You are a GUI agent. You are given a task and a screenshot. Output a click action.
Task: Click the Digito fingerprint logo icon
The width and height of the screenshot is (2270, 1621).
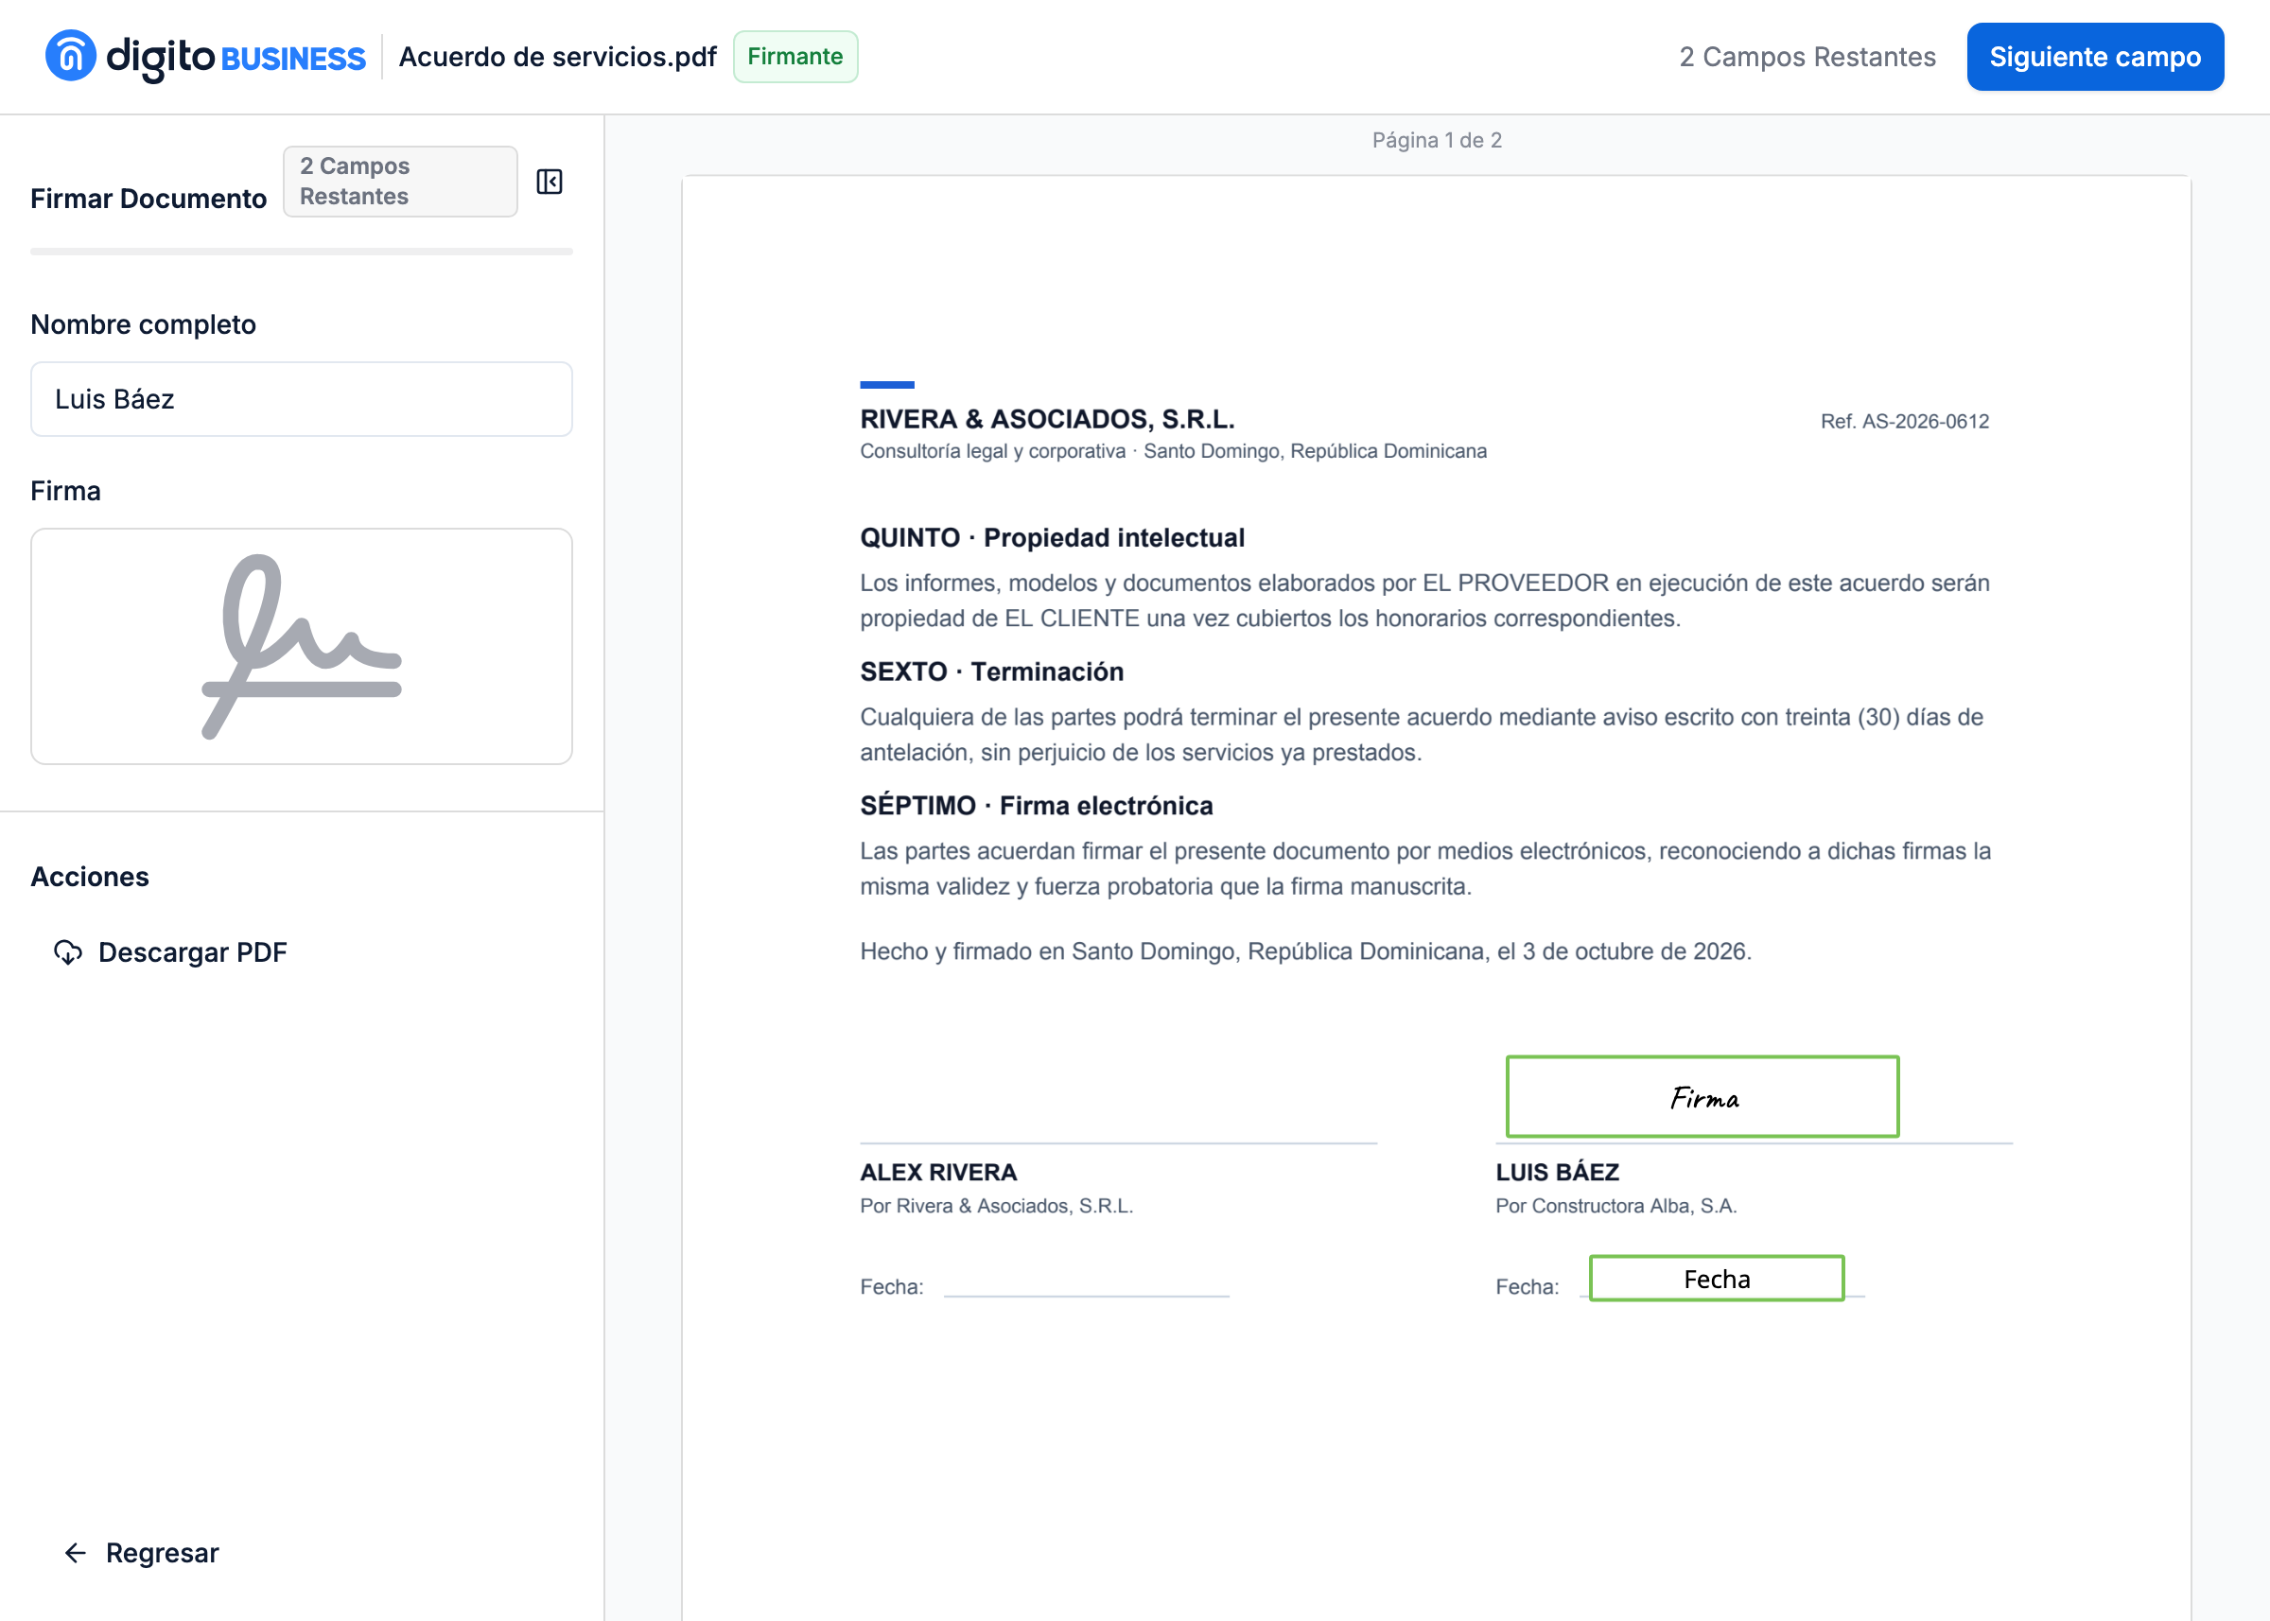(x=71, y=56)
